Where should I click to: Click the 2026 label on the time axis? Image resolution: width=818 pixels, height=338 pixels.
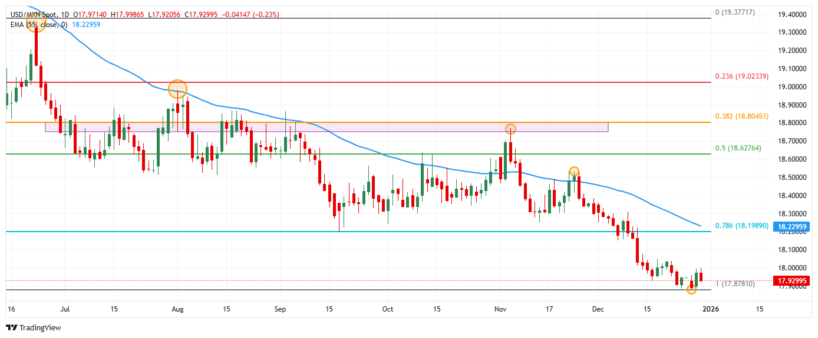(711, 309)
